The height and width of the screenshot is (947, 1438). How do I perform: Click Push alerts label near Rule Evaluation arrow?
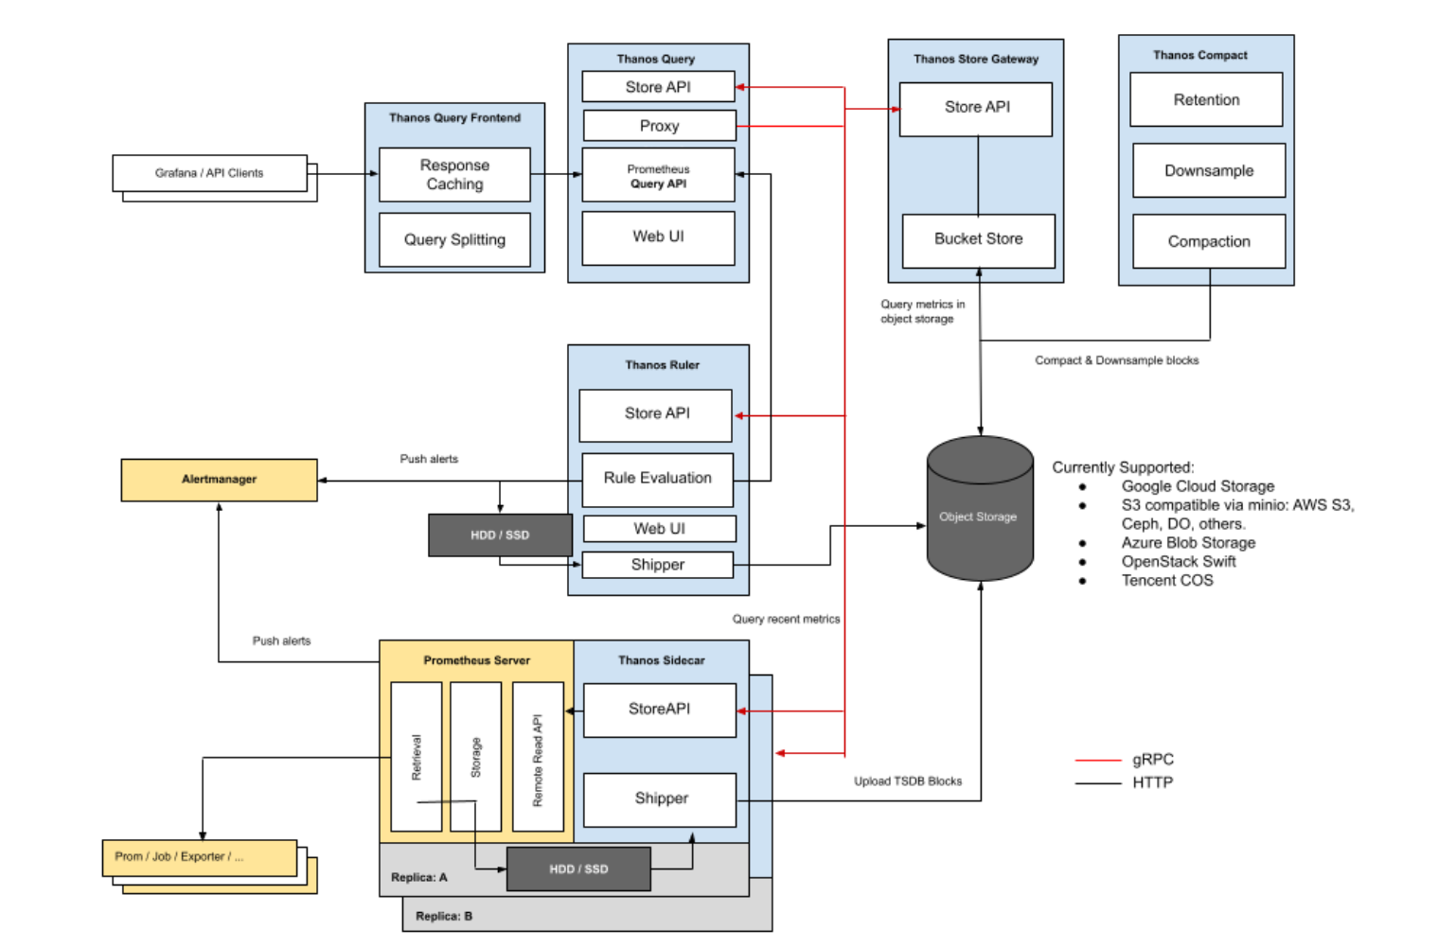(x=429, y=459)
